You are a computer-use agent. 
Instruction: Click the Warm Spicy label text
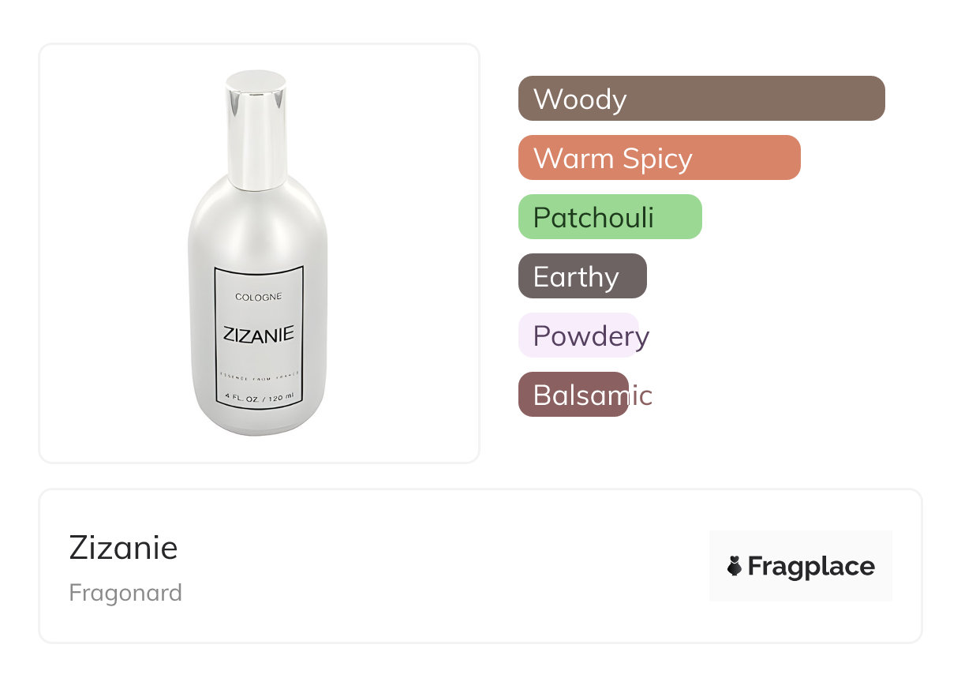(x=613, y=158)
